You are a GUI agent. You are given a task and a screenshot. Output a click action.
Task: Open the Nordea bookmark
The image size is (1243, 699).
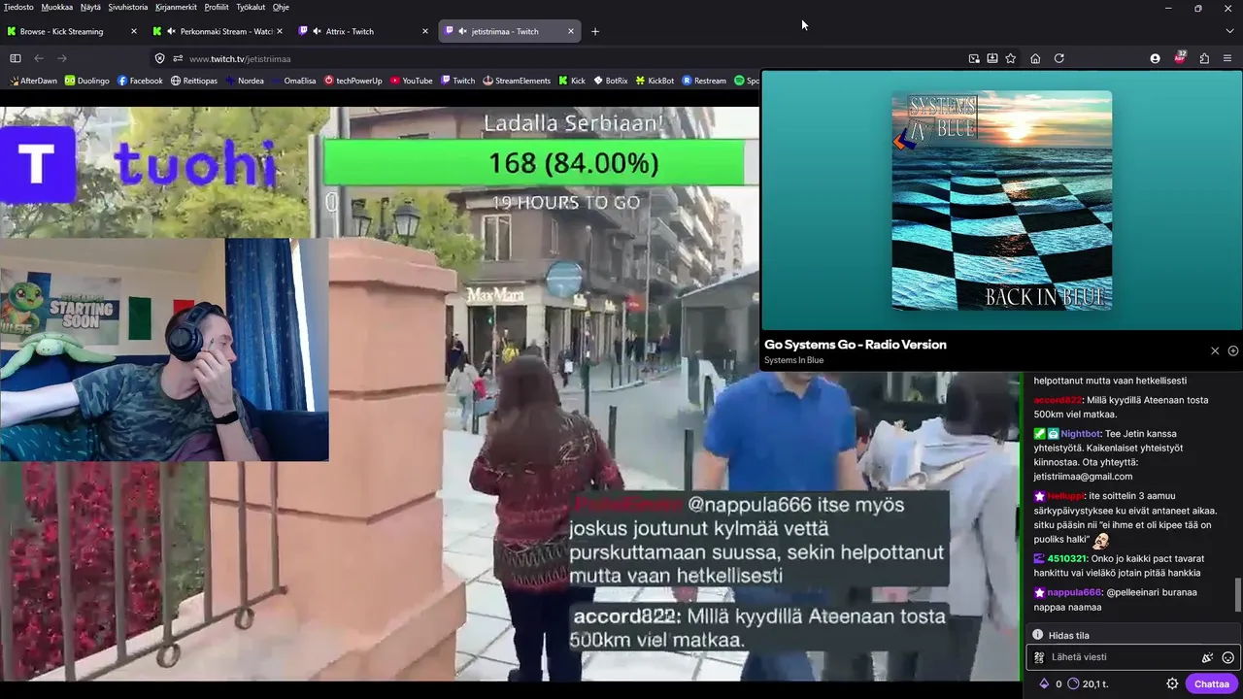[x=245, y=81]
